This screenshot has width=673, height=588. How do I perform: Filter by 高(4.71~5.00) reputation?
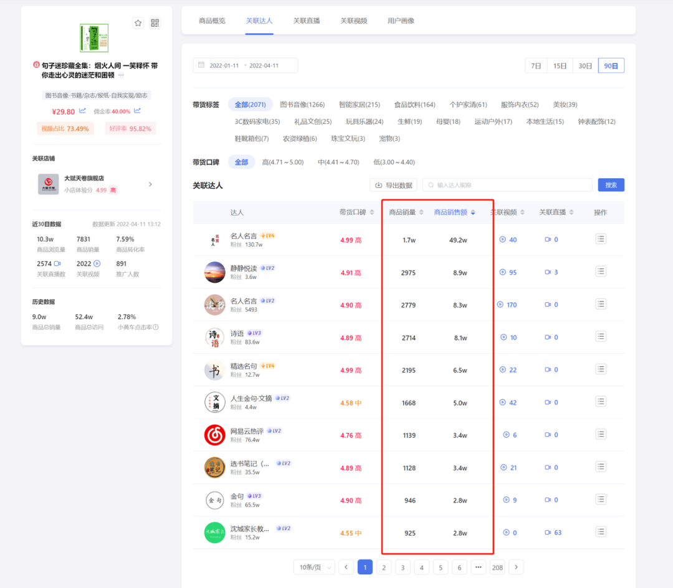click(282, 162)
